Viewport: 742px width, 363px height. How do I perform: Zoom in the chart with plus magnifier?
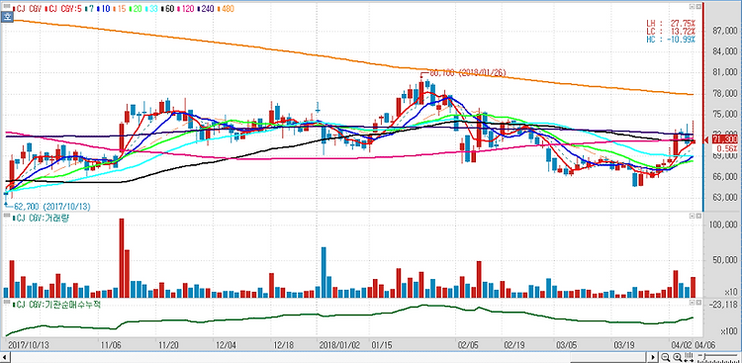(677, 357)
